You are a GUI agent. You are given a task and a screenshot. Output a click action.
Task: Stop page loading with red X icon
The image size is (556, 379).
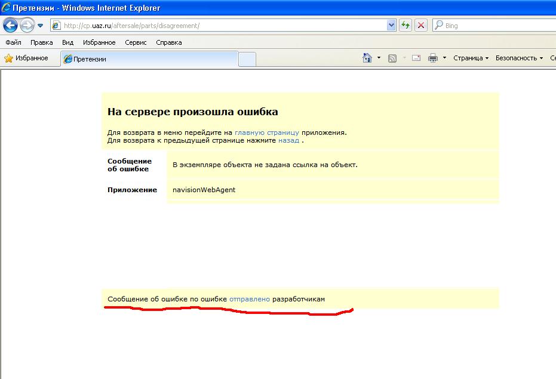[421, 26]
